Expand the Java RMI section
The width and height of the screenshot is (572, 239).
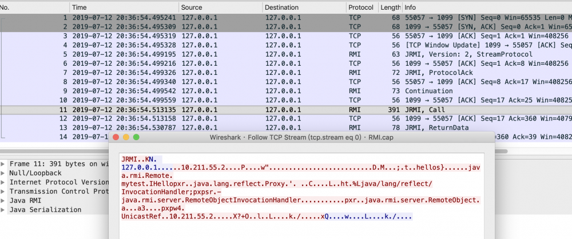pyautogui.click(x=3, y=201)
